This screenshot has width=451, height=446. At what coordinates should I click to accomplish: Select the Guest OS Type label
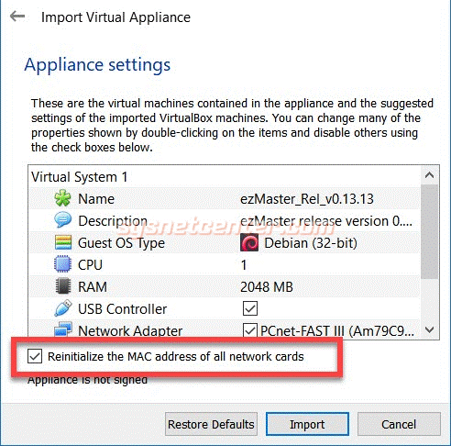click(x=121, y=243)
